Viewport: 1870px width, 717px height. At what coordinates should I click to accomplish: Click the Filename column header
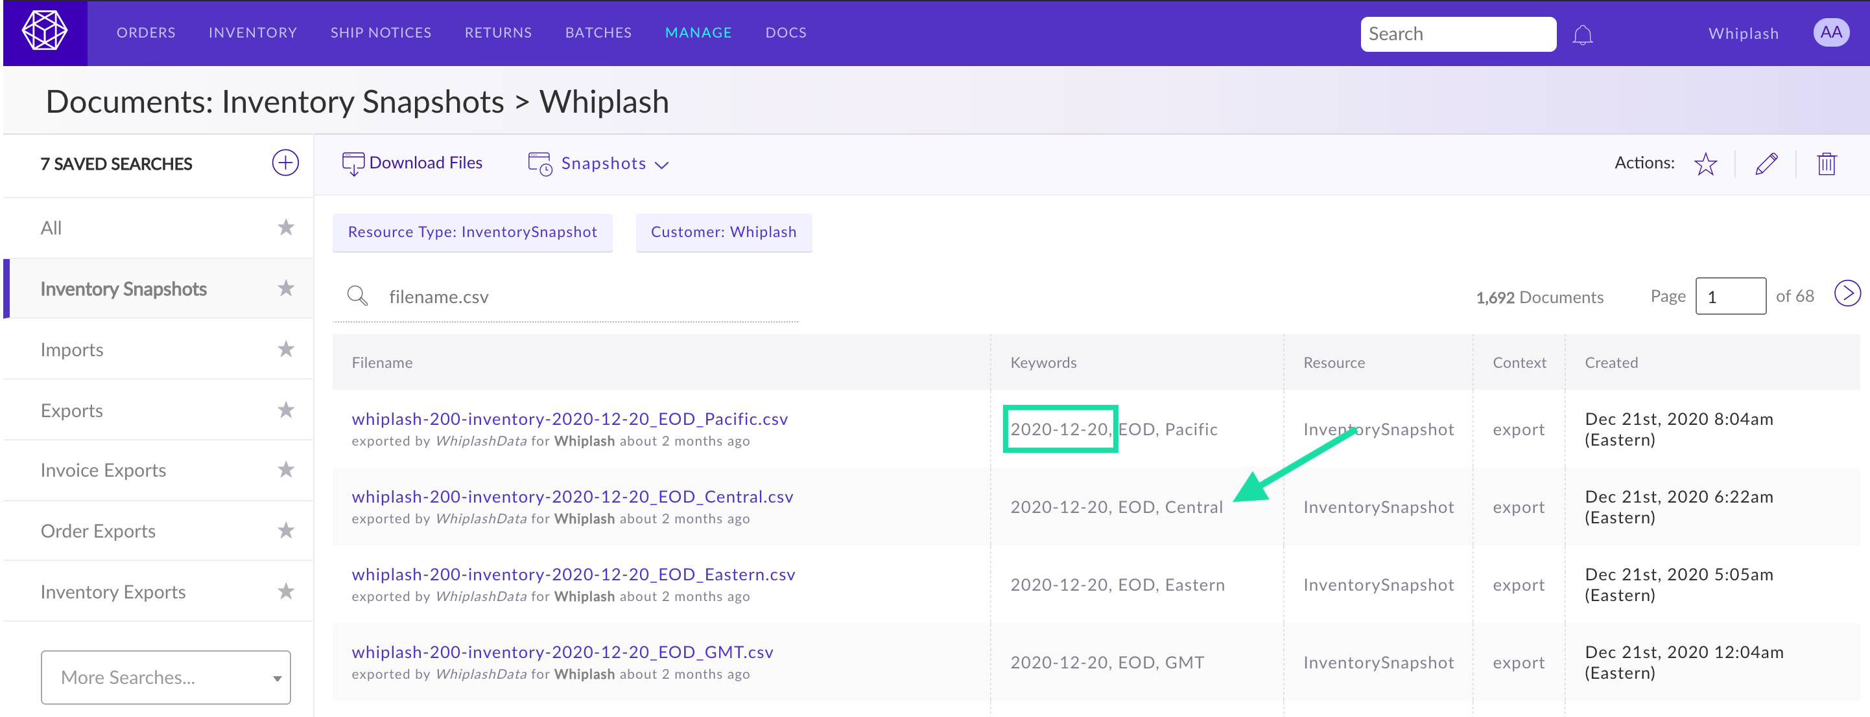[382, 363]
